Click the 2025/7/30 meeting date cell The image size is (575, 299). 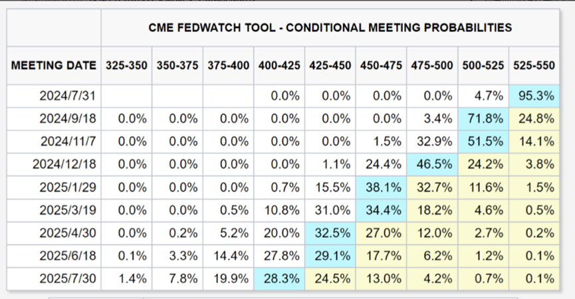pos(66,278)
